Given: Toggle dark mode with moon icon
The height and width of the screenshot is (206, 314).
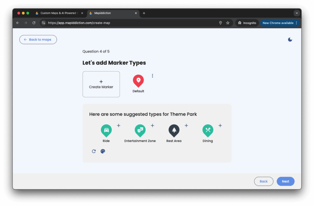Looking at the screenshot, I should tap(290, 40).
